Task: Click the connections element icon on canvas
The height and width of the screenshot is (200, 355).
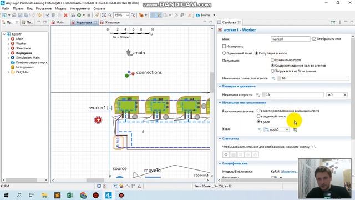Action: (129, 74)
